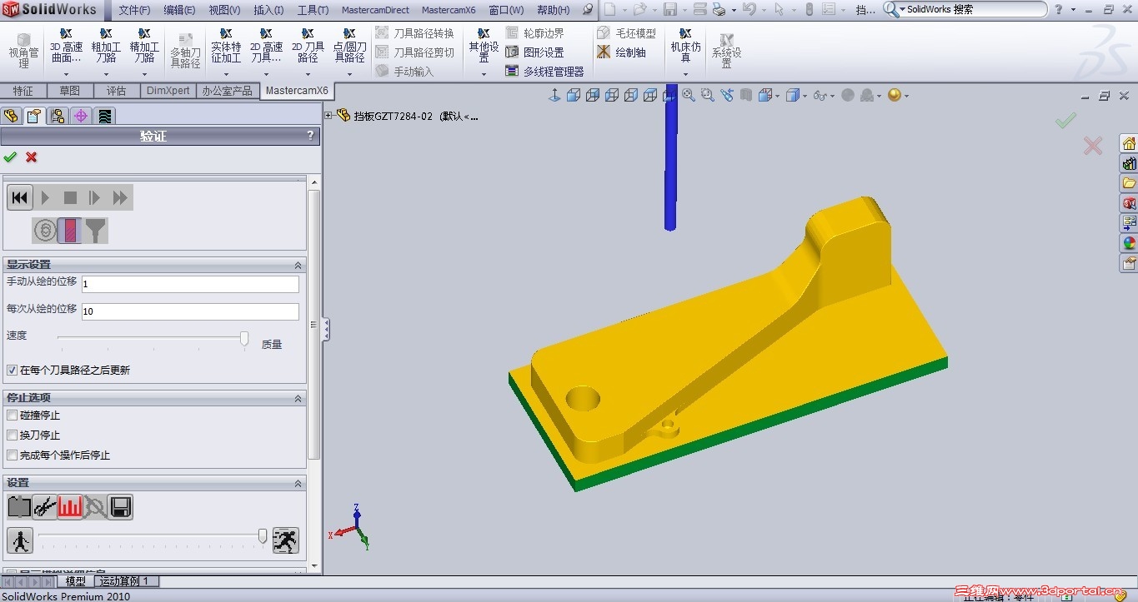The height and width of the screenshot is (602, 1138).
Task: Open the Appearances color ball task pane icon
Action: click(x=1129, y=243)
